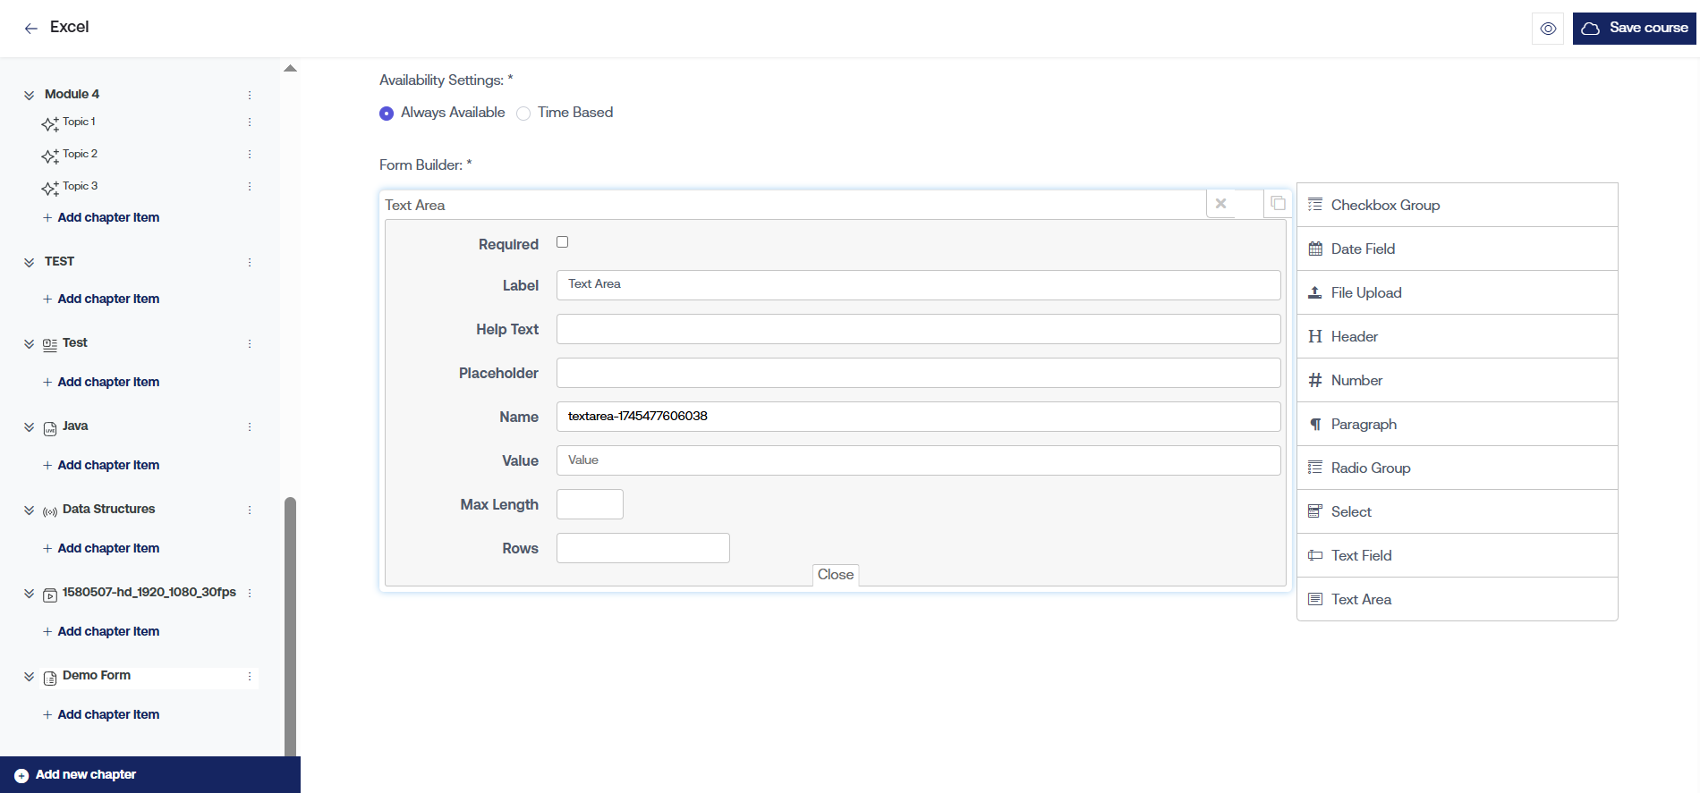The height and width of the screenshot is (793, 1700).
Task: Click the Placeholder input field
Action: [x=918, y=373]
